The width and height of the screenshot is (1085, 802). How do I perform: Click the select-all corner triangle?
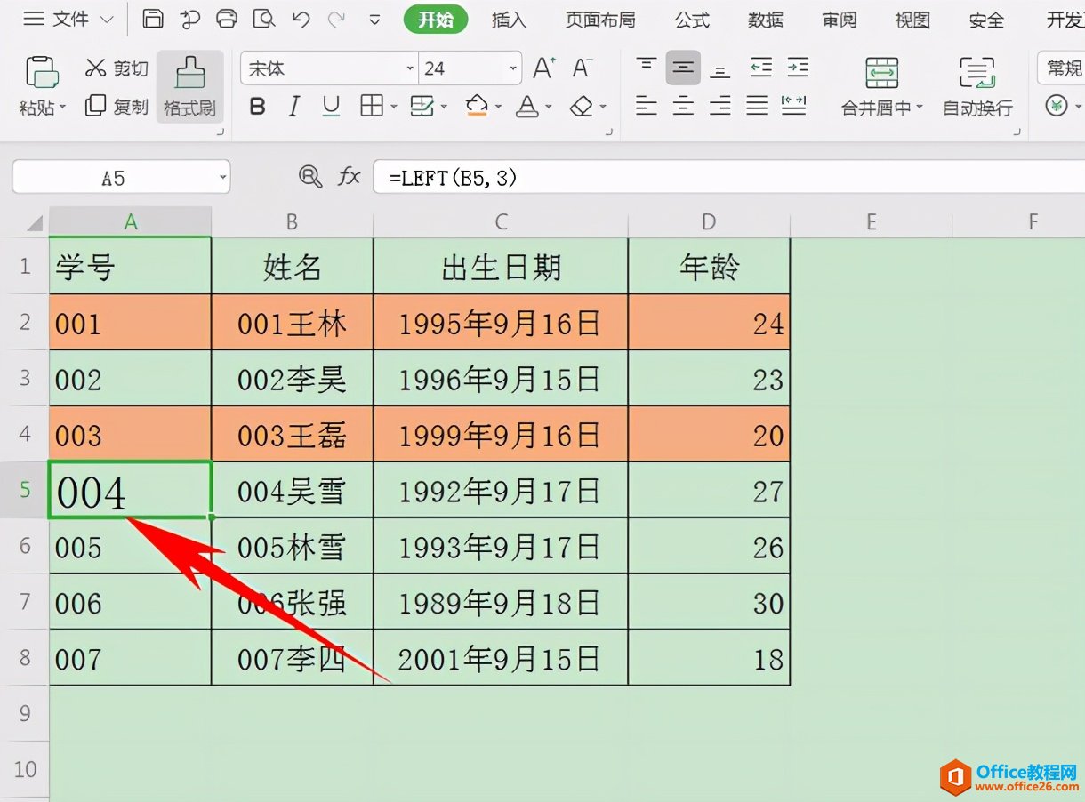[x=34, y=223]
